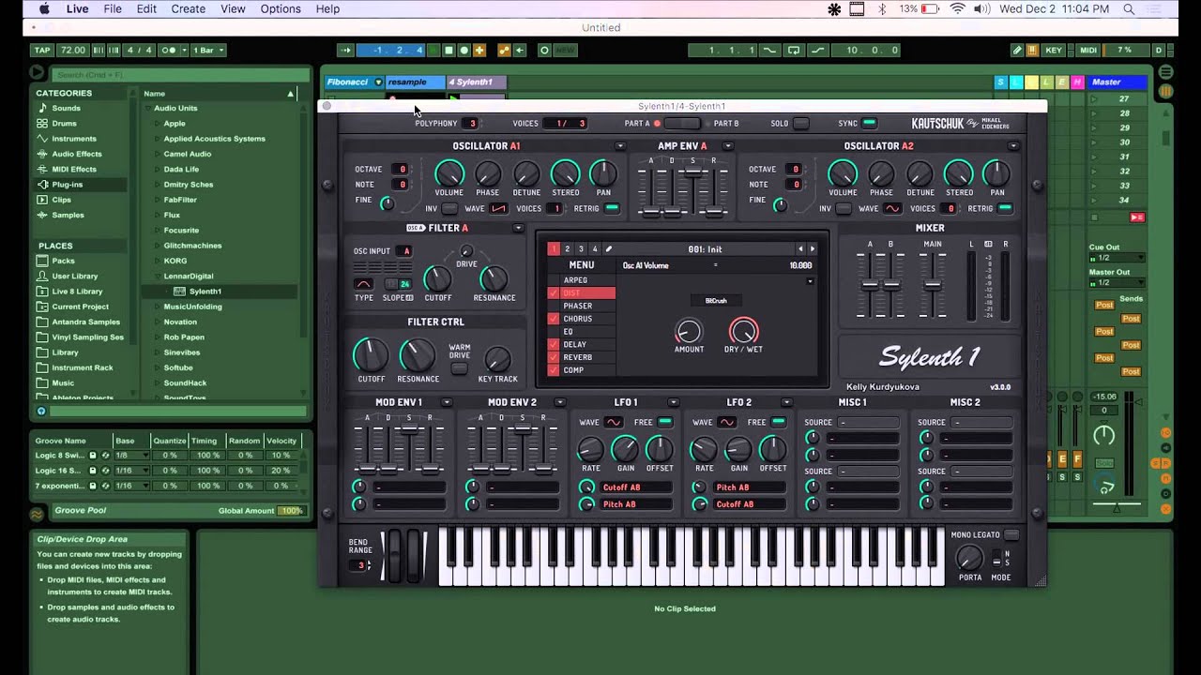Click the distortion Amount knob

pyautogui.click(x=689, y=331)
